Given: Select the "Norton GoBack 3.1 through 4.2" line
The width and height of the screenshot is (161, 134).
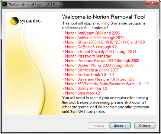Looking at the screenshot, I should (x=90, y=47).
